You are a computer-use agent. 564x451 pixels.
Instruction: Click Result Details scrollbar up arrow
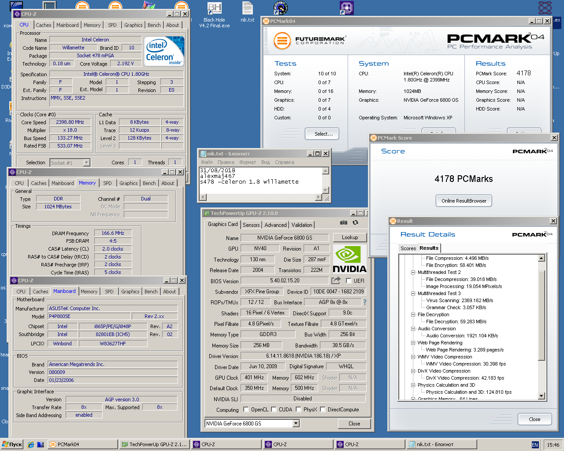[542, 258]
